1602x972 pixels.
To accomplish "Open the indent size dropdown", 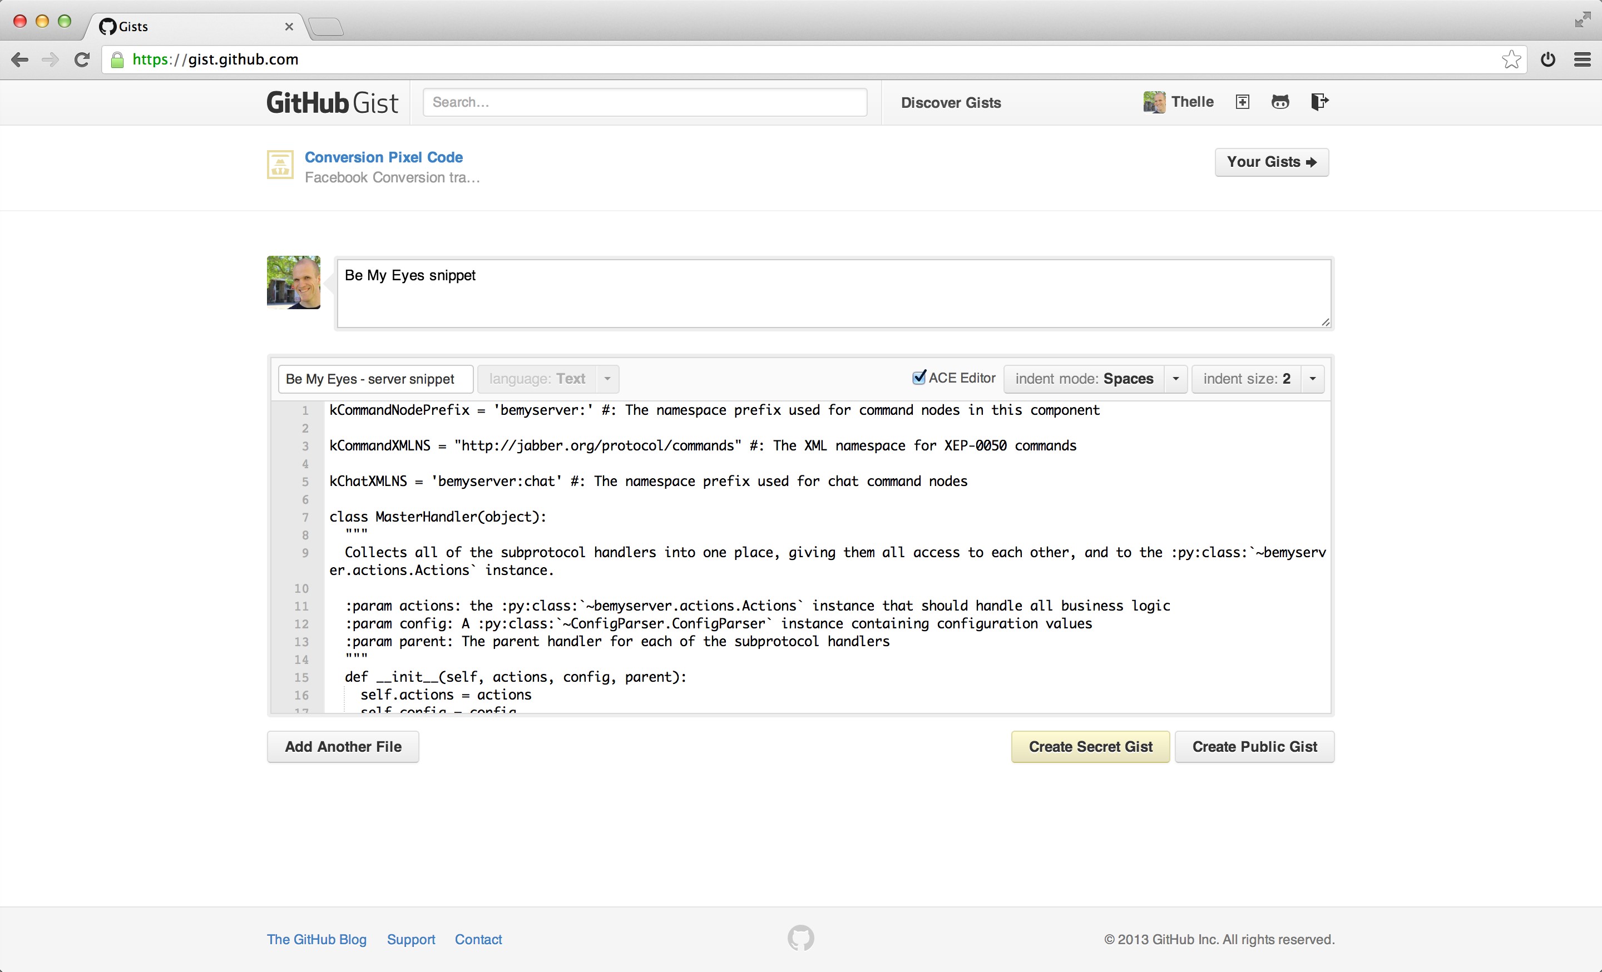I will pos(1312,379).
